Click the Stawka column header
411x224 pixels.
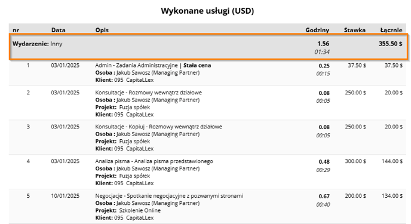(x=355, y=30)
